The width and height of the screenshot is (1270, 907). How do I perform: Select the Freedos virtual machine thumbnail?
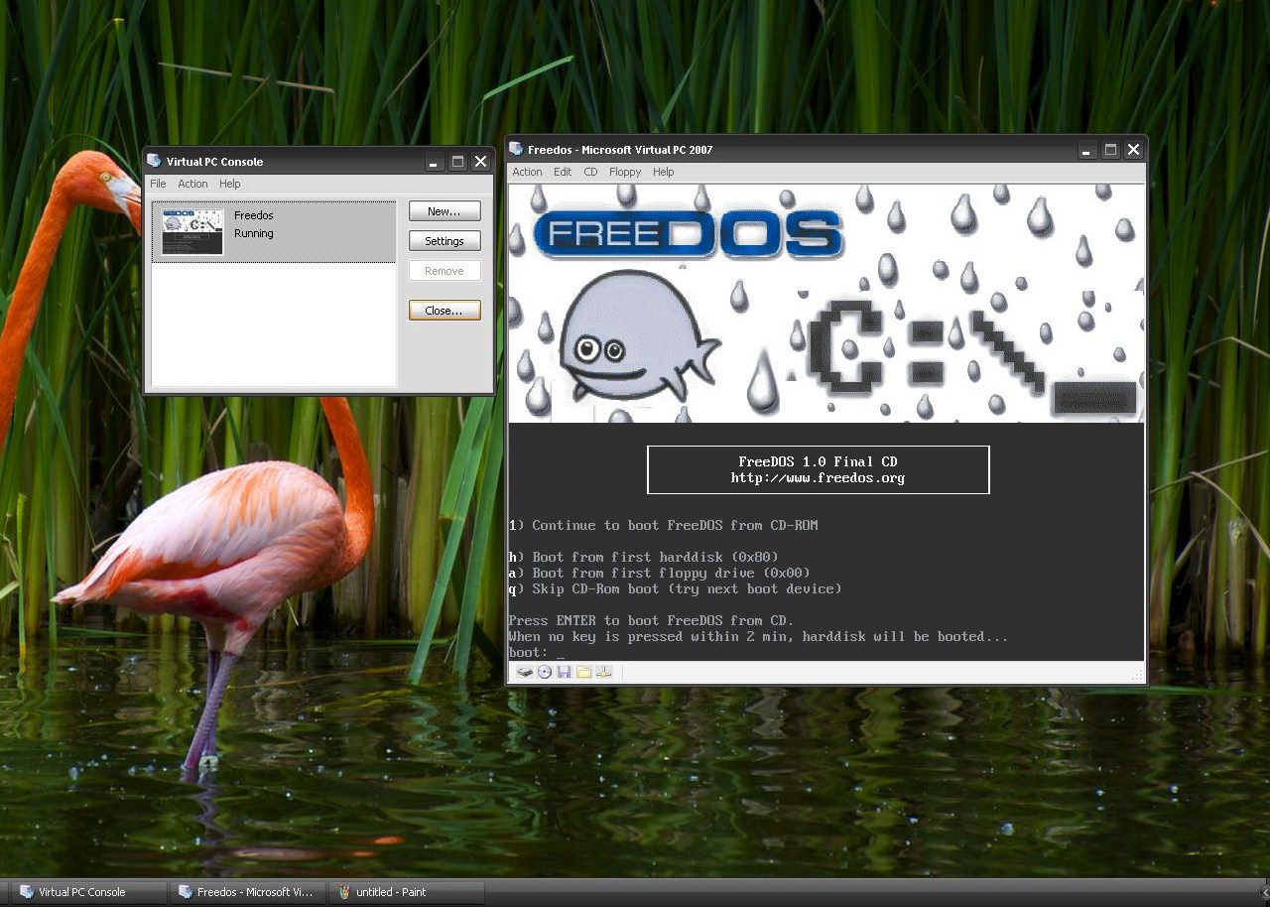coord(192,231)
